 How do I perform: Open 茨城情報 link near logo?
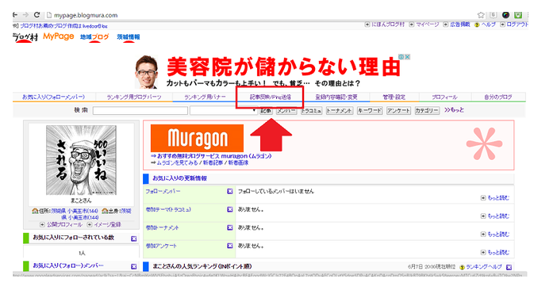128,37
